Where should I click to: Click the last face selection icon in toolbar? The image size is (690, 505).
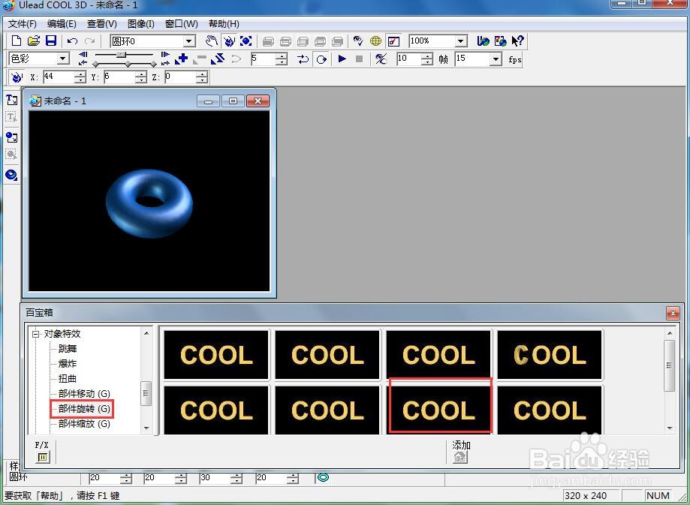(338, 42)
